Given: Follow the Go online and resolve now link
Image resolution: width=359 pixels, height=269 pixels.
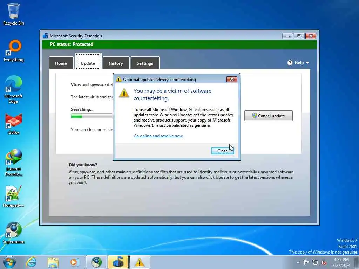Looking at the screenshot, I should coord(158,136).
